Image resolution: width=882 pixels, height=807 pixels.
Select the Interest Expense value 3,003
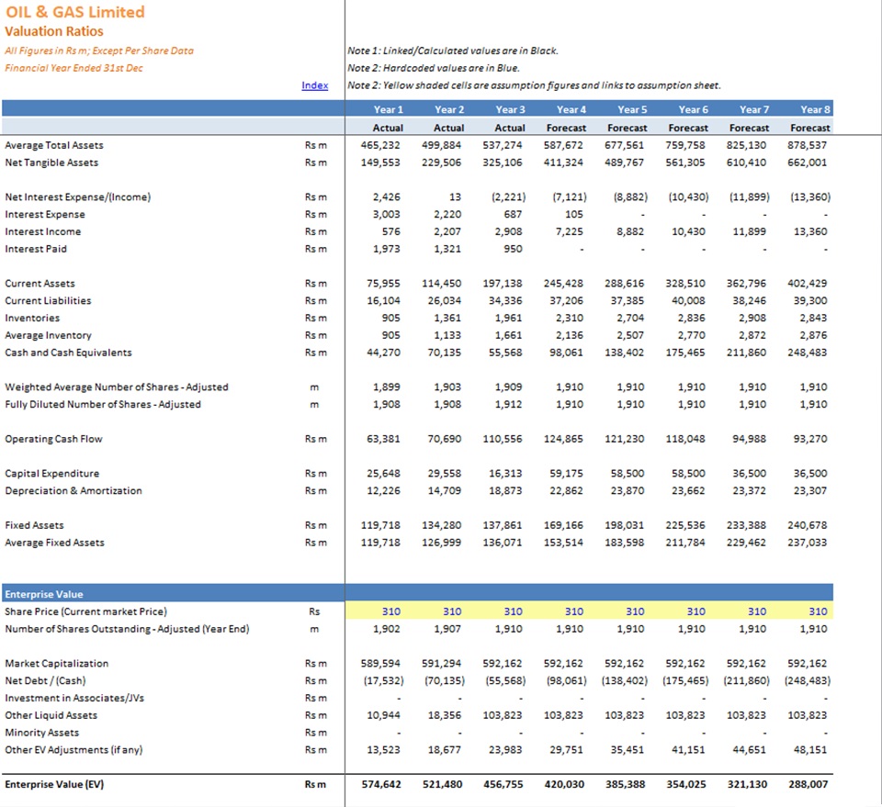pyautogui.click(x=387, y=214)
